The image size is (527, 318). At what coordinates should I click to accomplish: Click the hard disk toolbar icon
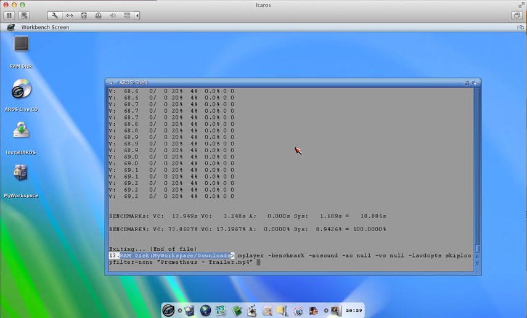[84, 15]
